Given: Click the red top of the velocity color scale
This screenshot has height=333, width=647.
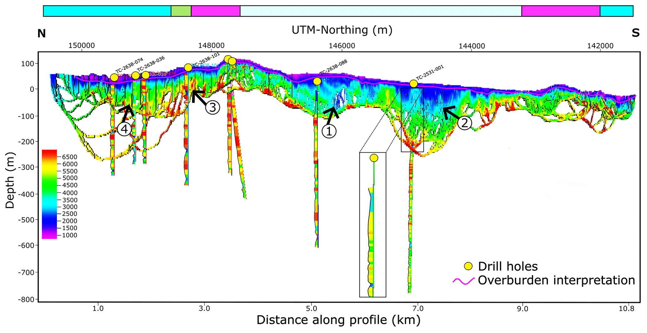Looking at the screenshot, I should click(x=49, y=153).
